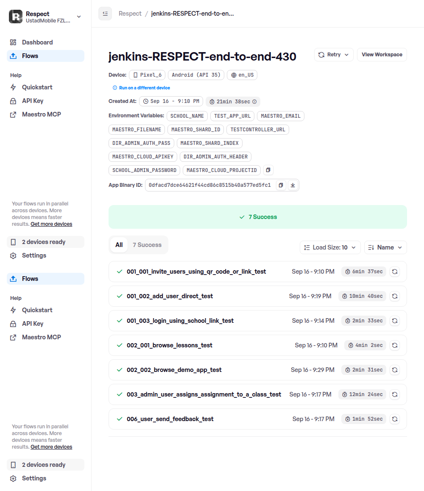Screen dimensions: 424x491
Task: Switch to the 7 Success tab
Action: (147, 245)
